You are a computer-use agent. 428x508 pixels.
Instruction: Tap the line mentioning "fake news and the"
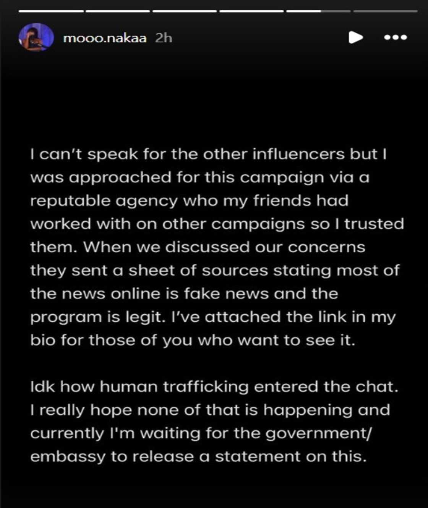[x=184, y=294]
